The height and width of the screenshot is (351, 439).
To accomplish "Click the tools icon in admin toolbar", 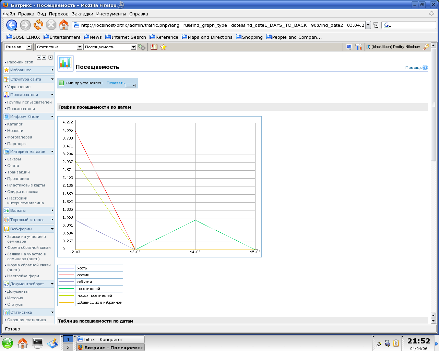I will [x=358, y=47].
